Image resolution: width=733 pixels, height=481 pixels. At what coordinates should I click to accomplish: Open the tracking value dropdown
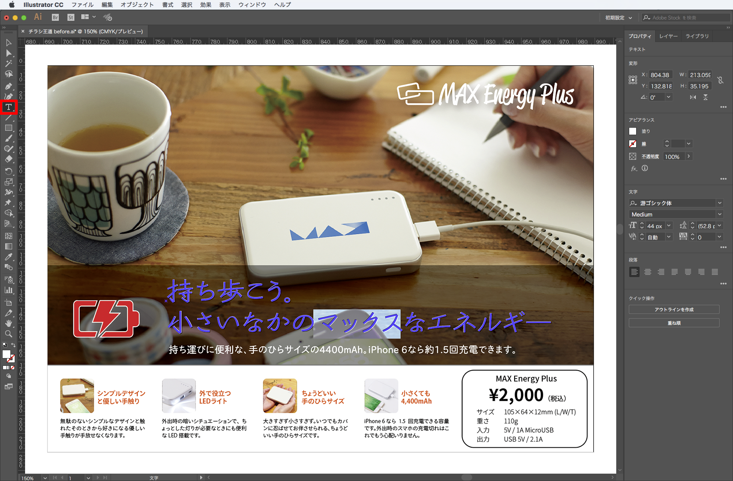[720, 237]
